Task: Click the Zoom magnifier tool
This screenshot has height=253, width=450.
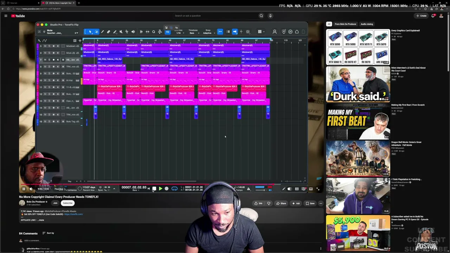Action: coord(154,32)
